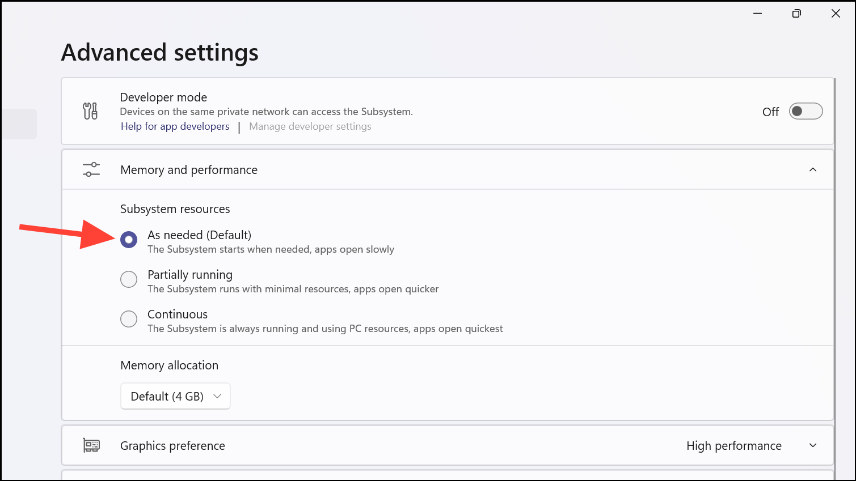Click the Partially running option label
This screenshot has height=481, width=856.
[x=190, y=275]
